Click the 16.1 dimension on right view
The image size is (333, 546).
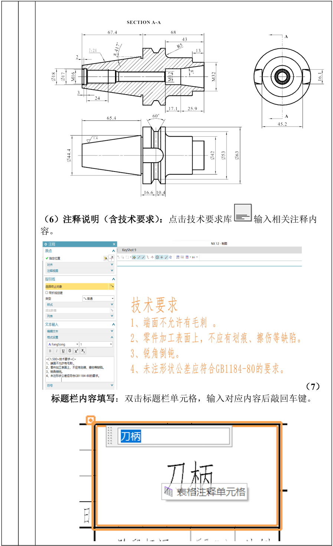pyautogui.click(x=320, y=76)
